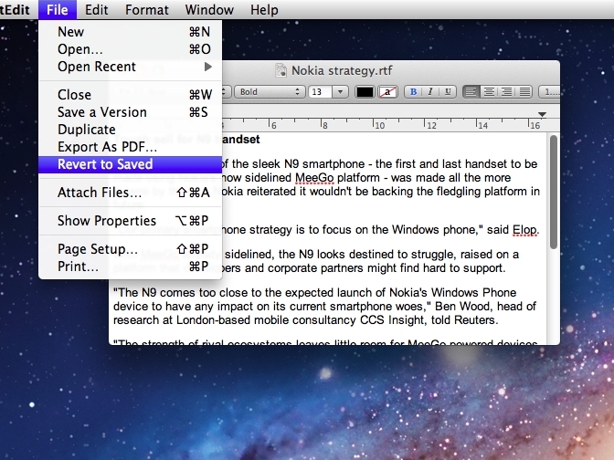614x460 pixels.
Task: Toggle Italic formatting in the toolbar
Action: (430, 92)
